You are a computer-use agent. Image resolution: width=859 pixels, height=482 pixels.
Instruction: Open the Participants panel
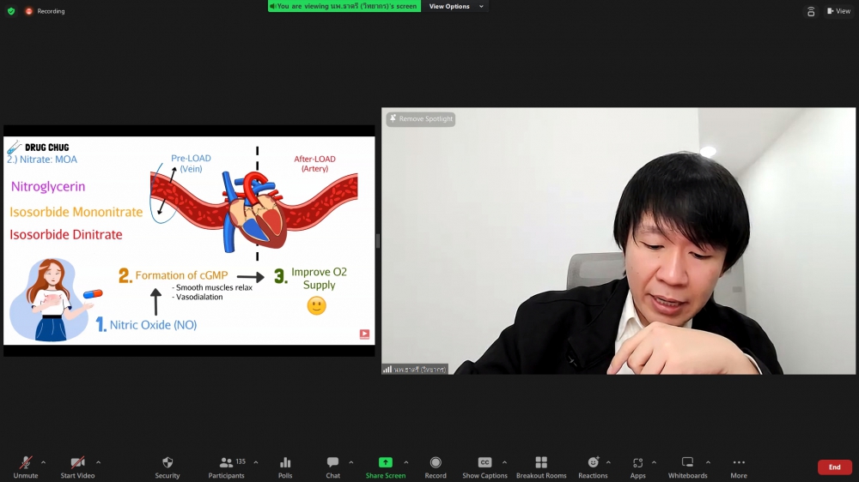(226, 463)
